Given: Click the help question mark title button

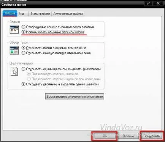Looking at the screenshot, I should [x=148, y=3].
